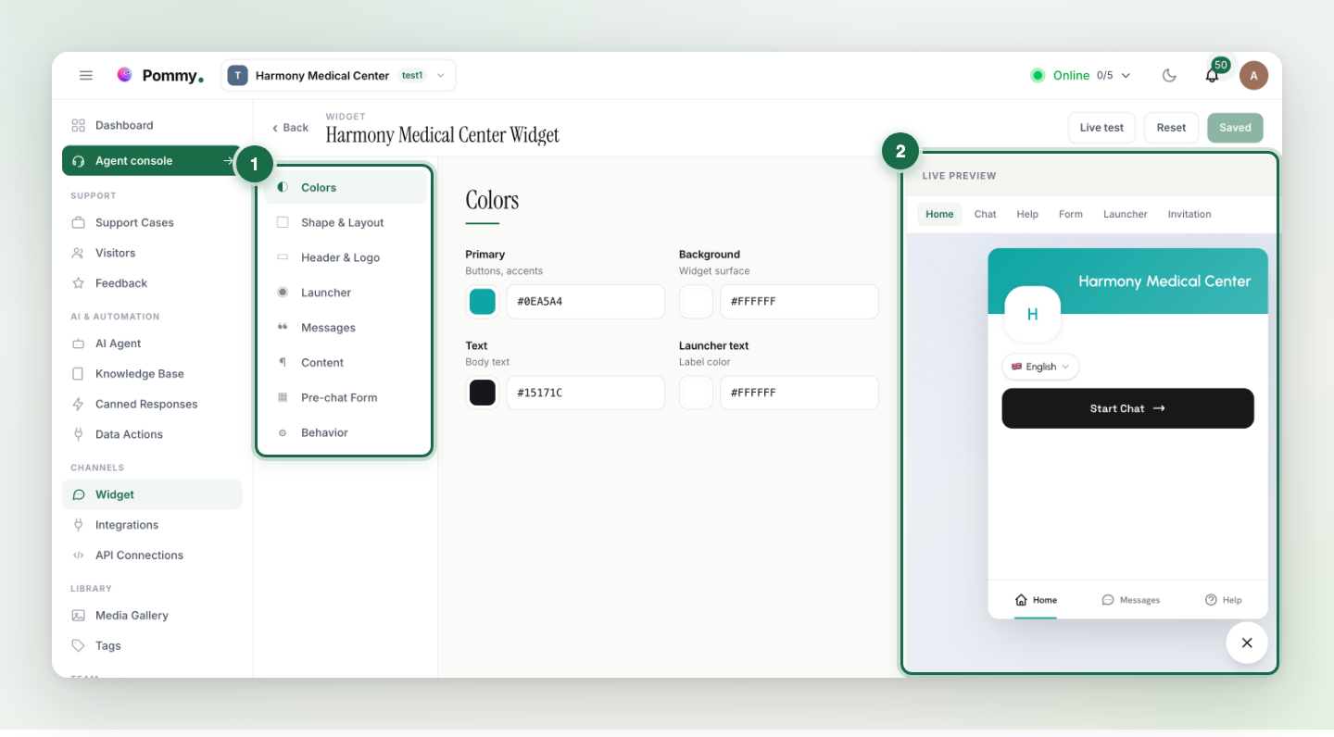The image size is (1334, 737).
Task: Open the Content settings section
Action: pyautogui.click(x=346, y=363)
